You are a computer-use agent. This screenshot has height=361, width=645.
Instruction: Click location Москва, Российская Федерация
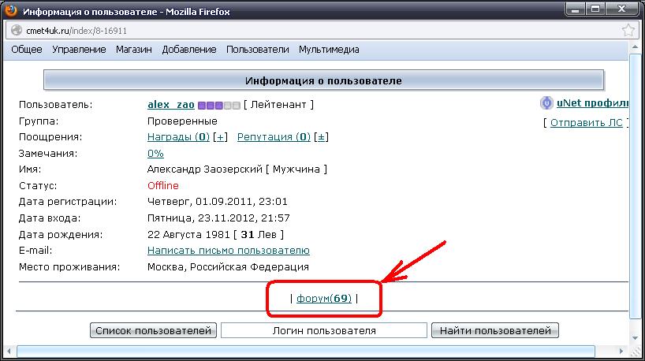228,267
